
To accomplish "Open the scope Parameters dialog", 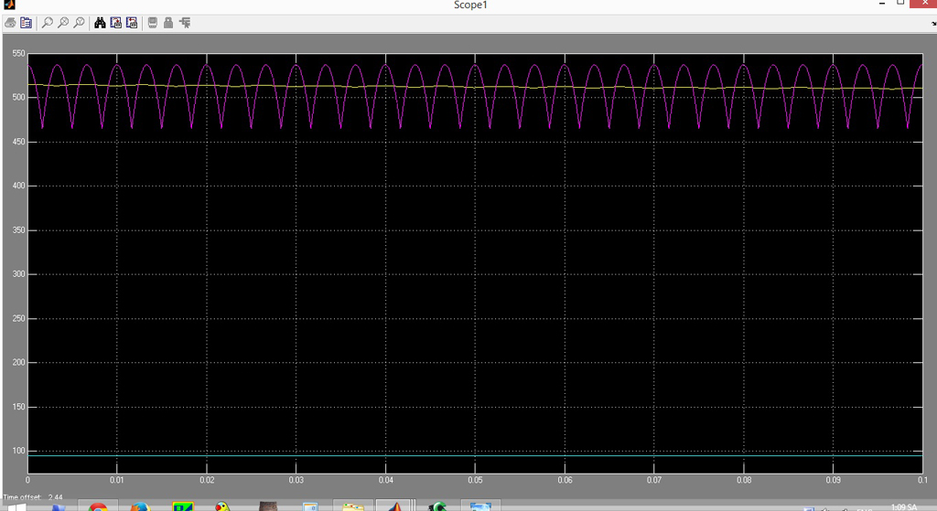I will 26,23.
